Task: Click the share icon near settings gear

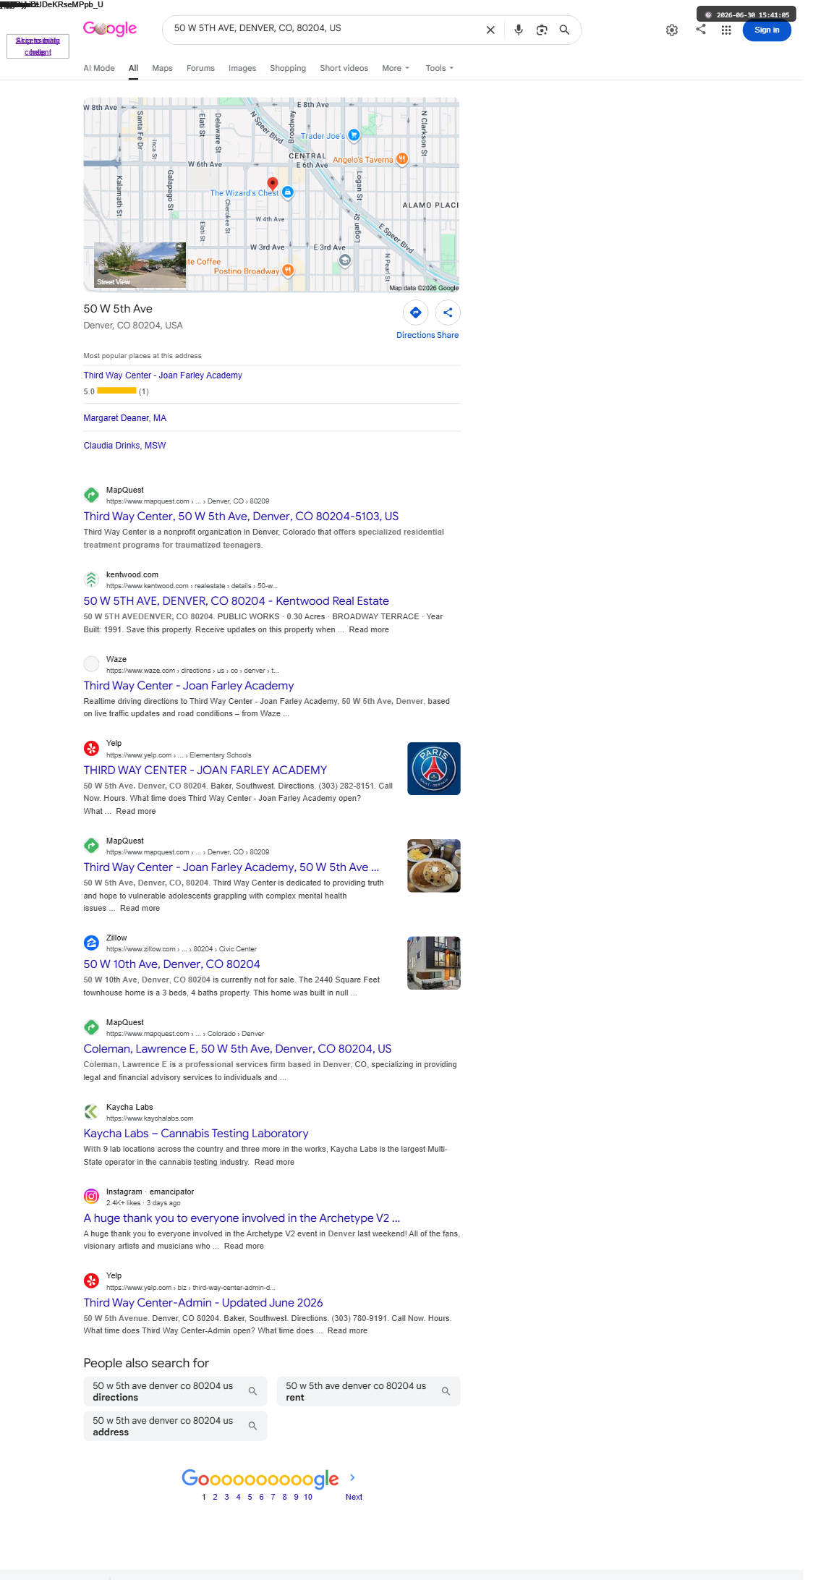Action: click(x=701, y=29)
